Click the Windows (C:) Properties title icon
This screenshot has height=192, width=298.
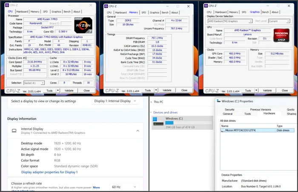[218, 101]
